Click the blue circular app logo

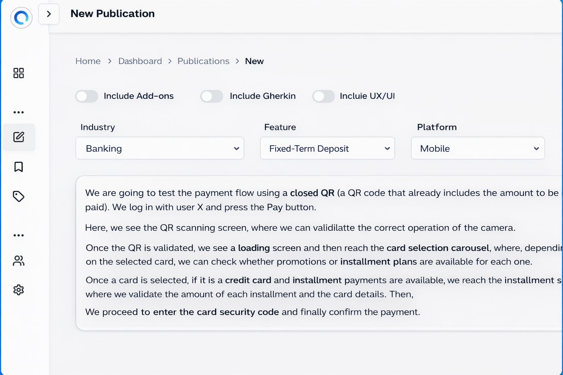click(x=21, y=18)
